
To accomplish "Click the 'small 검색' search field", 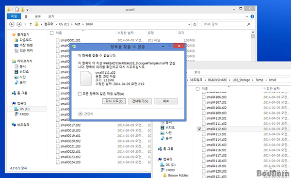I will tap(226, 24).
